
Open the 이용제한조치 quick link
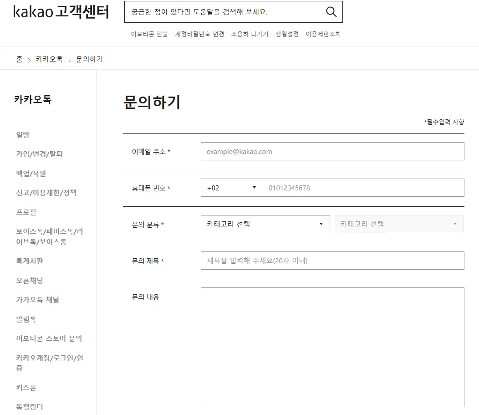point(323,34)
